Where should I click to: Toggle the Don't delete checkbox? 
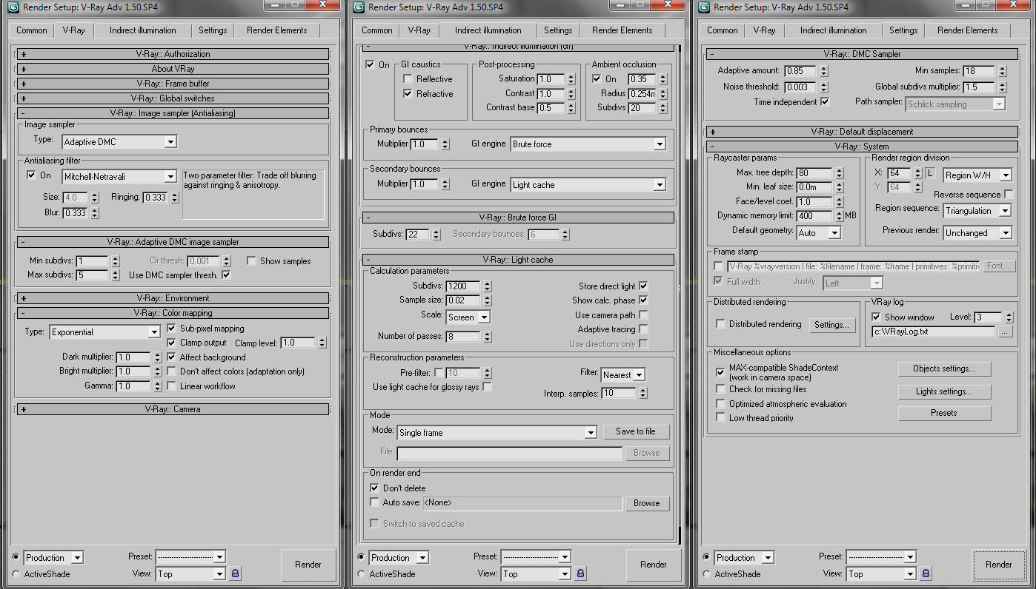coord(374,488)
